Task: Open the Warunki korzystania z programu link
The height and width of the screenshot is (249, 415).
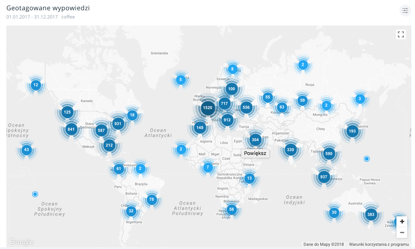Action: pyautogui.click(x=379, y=244)
